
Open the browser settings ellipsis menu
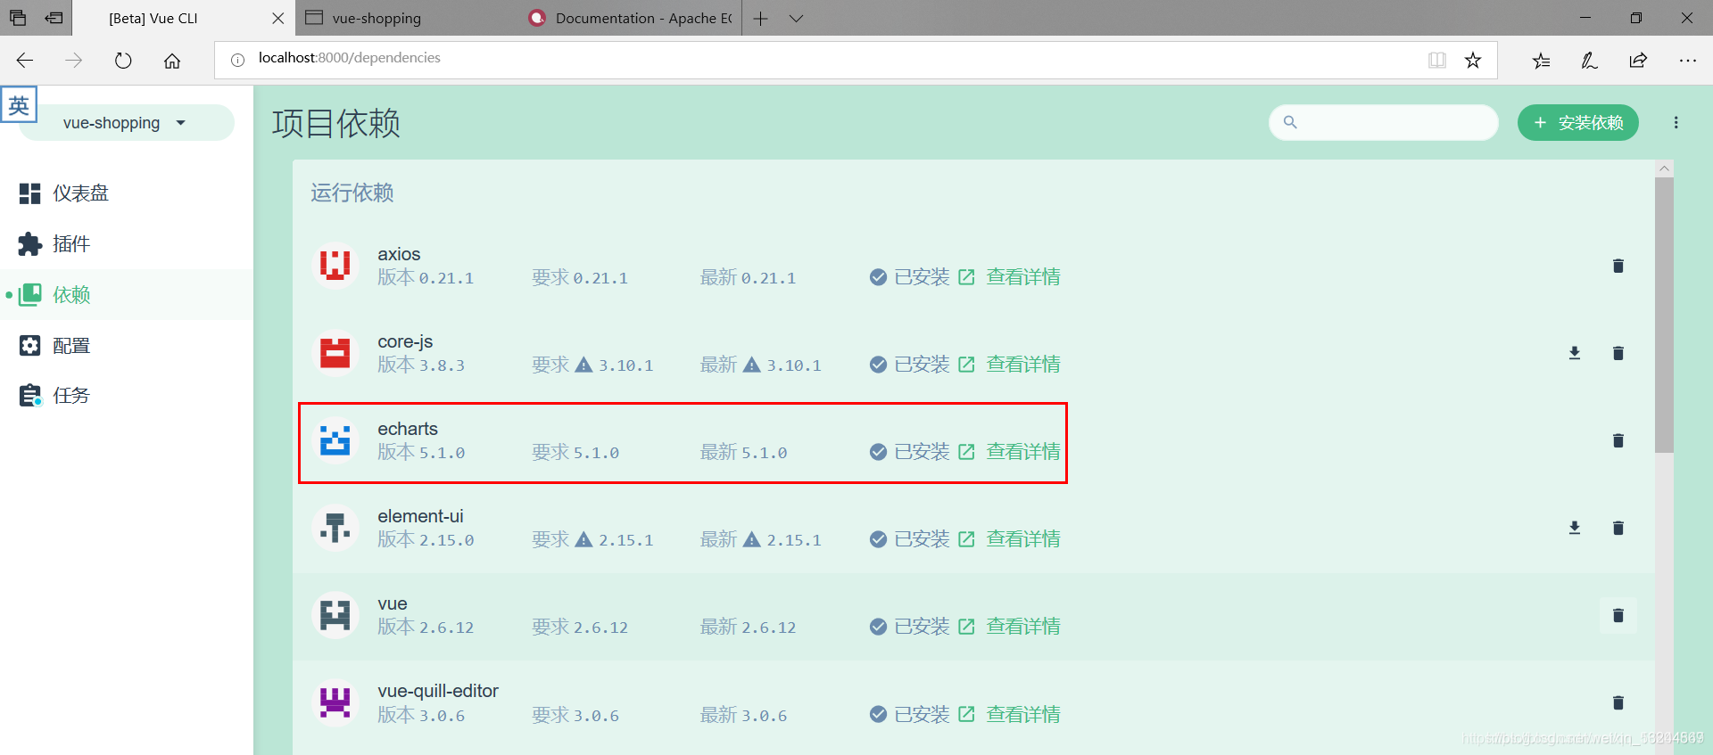[1687, 61]
